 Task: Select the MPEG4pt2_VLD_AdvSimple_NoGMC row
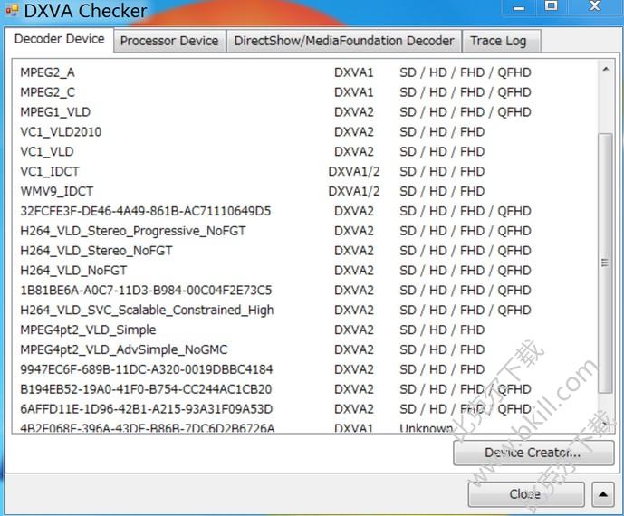[305, 349]
